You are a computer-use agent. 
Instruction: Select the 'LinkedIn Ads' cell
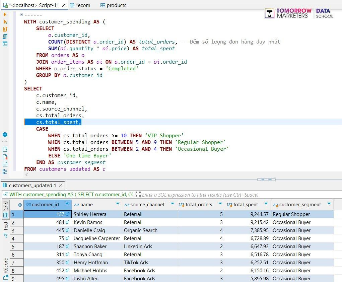149,246
